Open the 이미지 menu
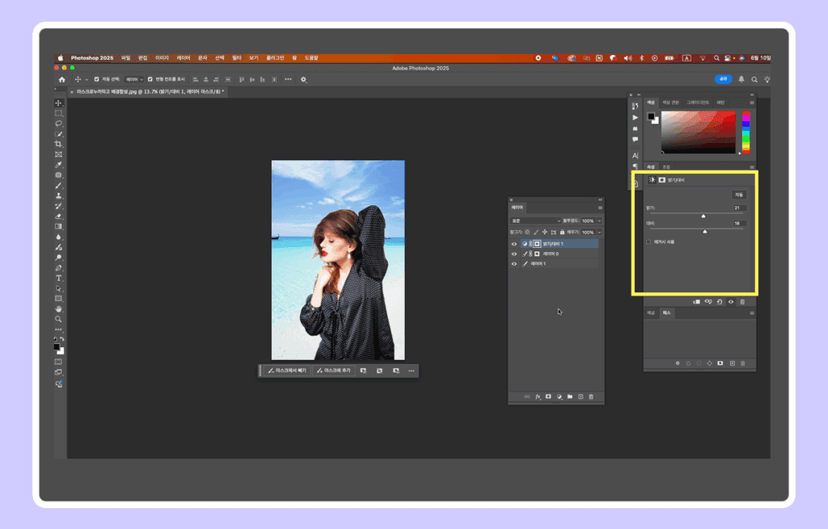Viewport: 828px width, 529px height. click(162, 58)
